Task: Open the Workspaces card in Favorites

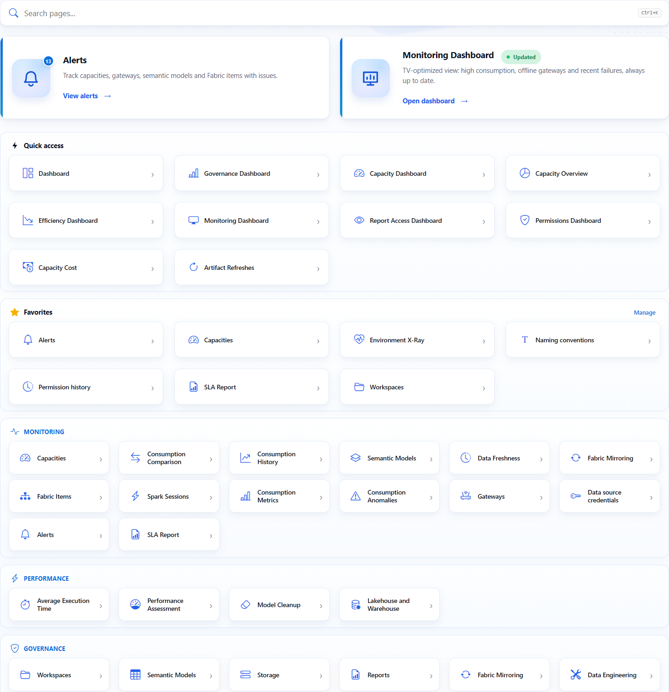Action: click(x=417, y=387)
